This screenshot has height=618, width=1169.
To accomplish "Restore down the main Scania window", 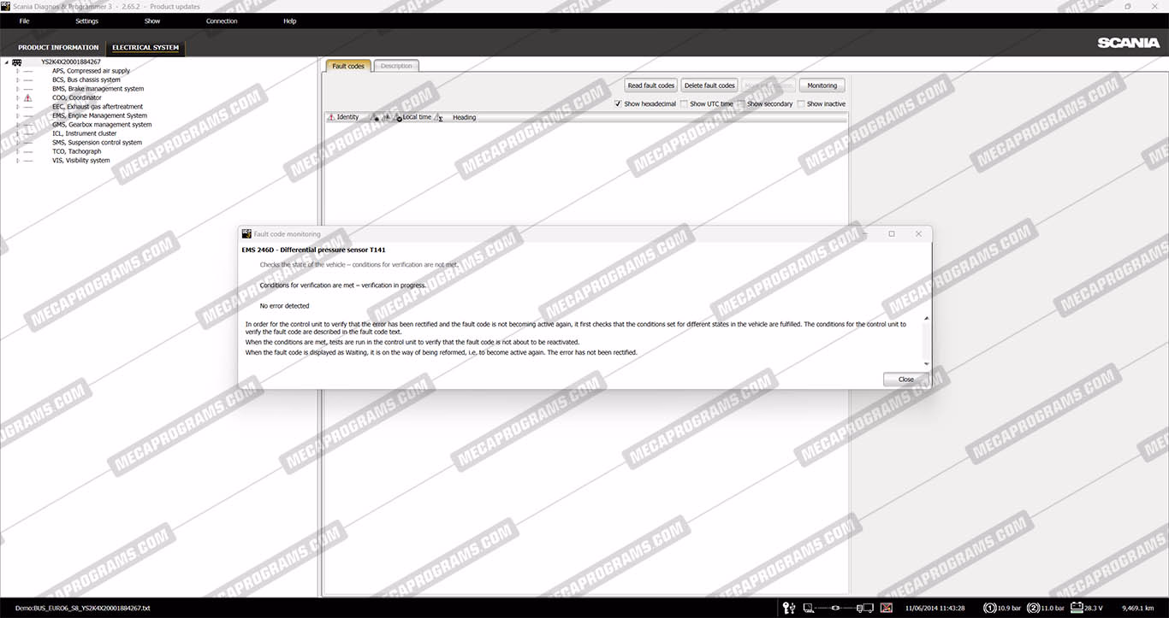I will [1127, 6].
